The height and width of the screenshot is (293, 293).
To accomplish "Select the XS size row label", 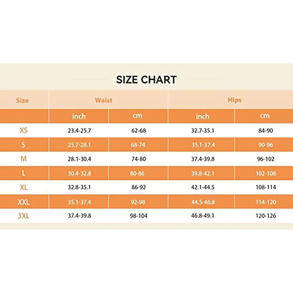I will pos(23,130).
